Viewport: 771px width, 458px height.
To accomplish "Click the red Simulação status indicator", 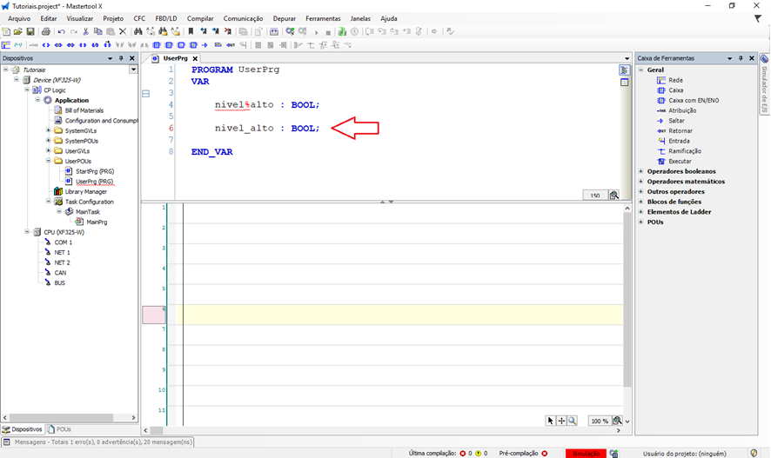I will [586, 453].
